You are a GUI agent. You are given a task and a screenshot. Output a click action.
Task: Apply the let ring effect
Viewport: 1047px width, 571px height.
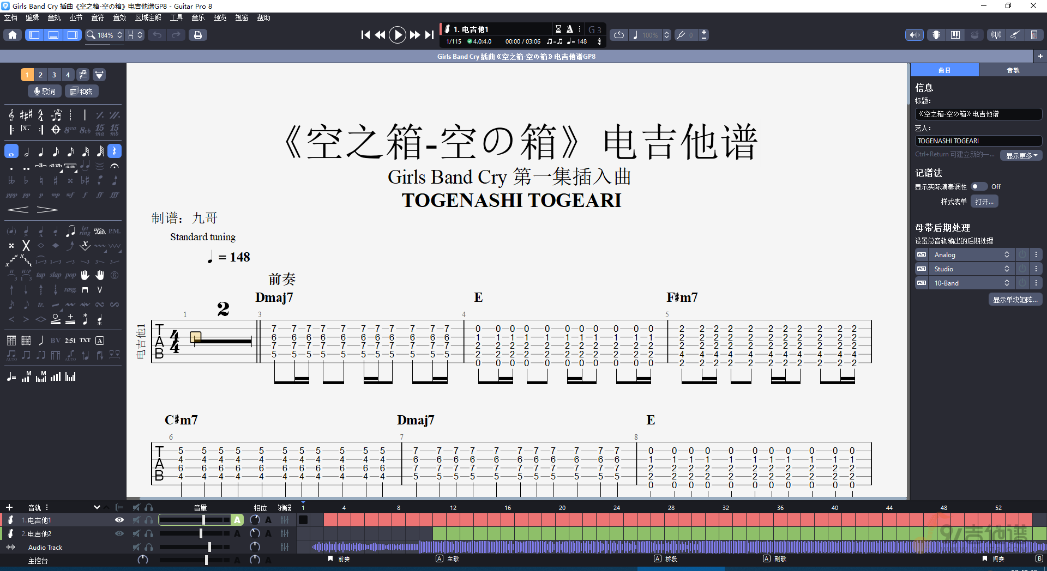click(85, 231)
